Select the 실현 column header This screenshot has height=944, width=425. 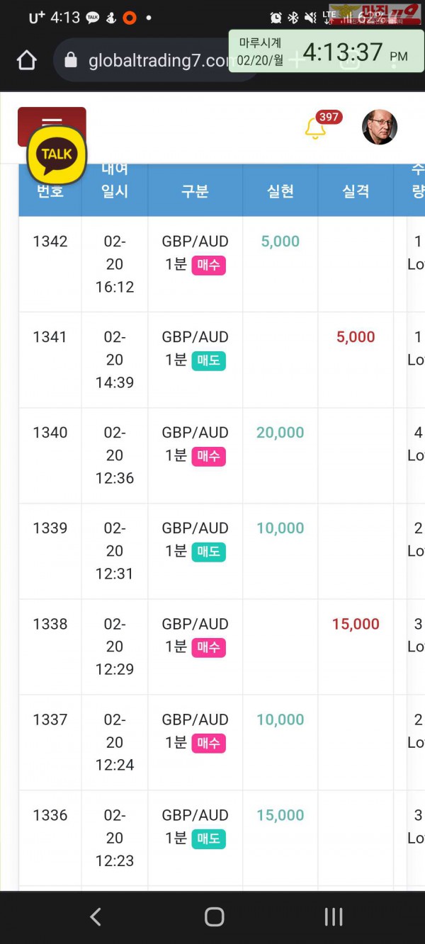[x=280, y=190]
